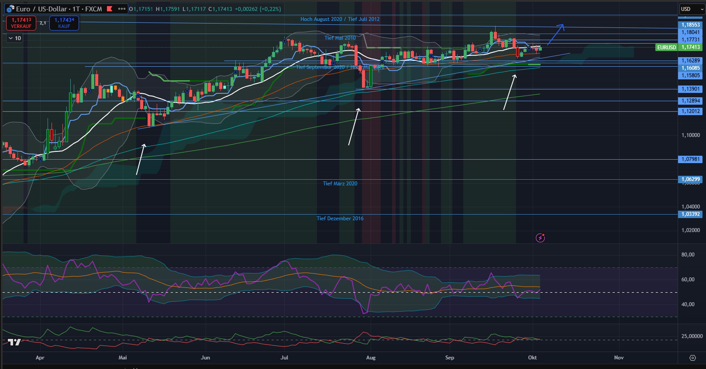Click the white arrow drawing near Mai
Image resolution: width=706 pixels, height=369 pixels.
pyautogui.click(x=141, y=159)
